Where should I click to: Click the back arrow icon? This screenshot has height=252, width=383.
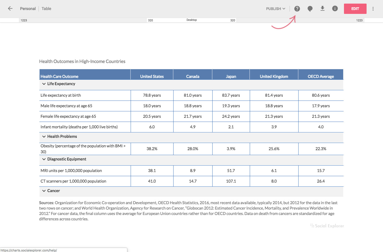coord(10,8)
